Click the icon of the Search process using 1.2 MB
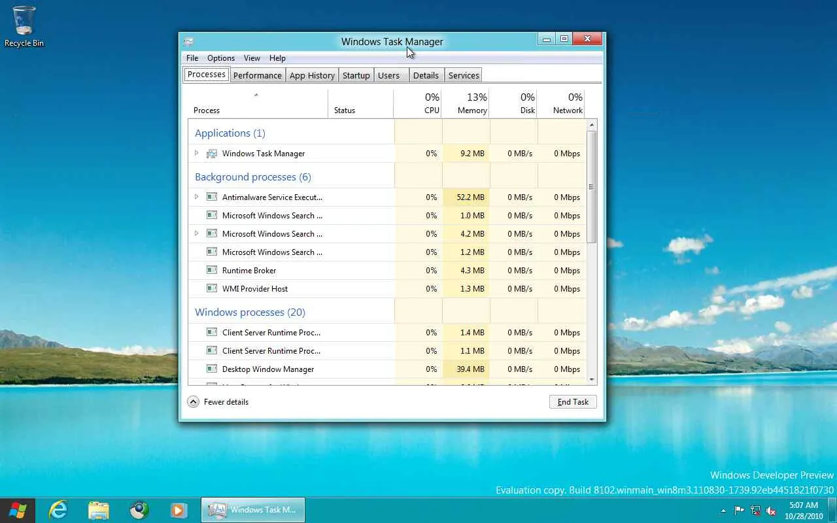The height and width of the screenshot is (523, 837). [212, 252]
